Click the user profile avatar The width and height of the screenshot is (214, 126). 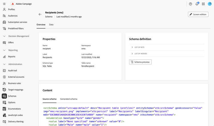tap(210, 4)
